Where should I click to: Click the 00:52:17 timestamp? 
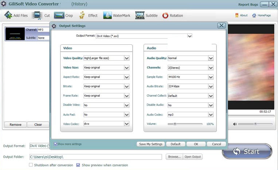pyautogui.click(x=265, y=112)
